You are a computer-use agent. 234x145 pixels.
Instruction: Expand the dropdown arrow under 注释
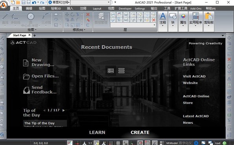(x=163, y=26)
